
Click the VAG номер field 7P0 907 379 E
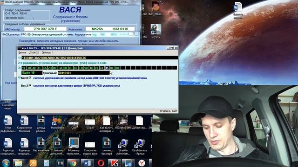coord(45,29)
